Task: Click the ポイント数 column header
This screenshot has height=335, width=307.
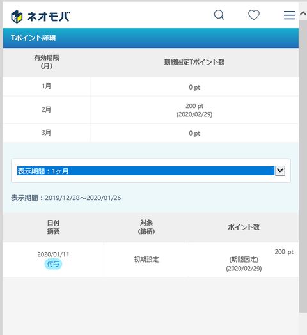Action: click(x=244, y=227)
